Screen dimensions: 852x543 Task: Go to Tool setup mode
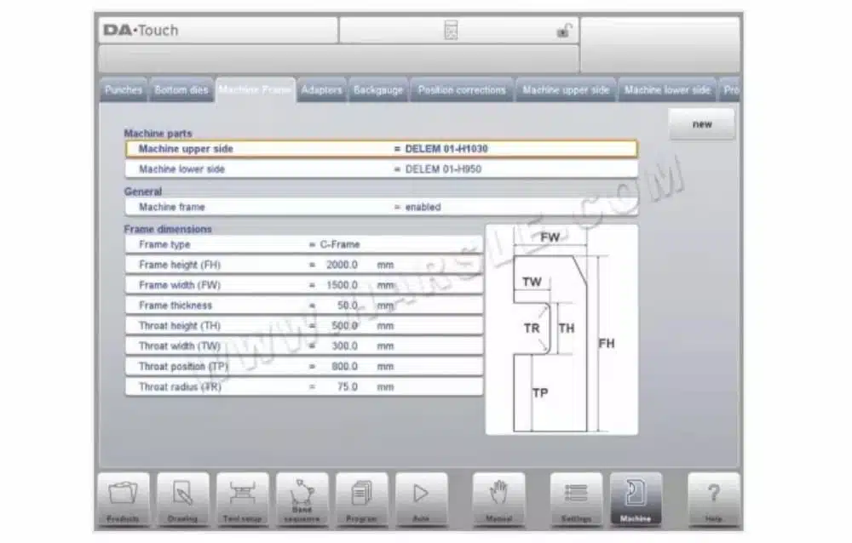coord(242,500)
